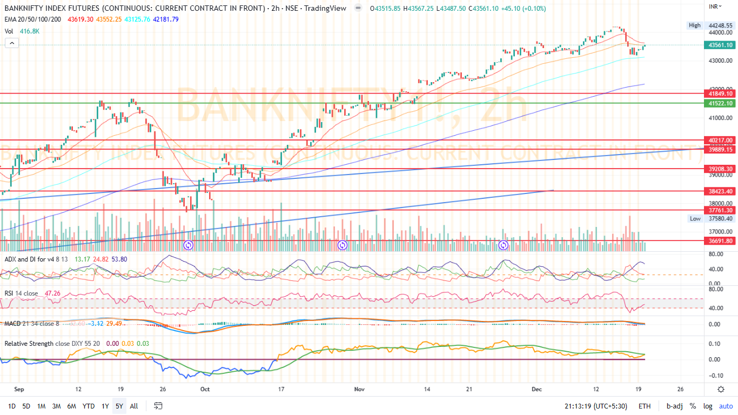Click the price change +45.10 (+0.10%)

(522, 9)
